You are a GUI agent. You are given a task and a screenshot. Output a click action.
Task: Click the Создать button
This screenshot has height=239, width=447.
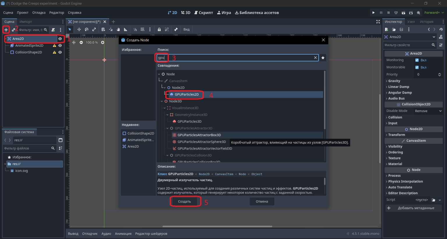click(x=185, y=201)
